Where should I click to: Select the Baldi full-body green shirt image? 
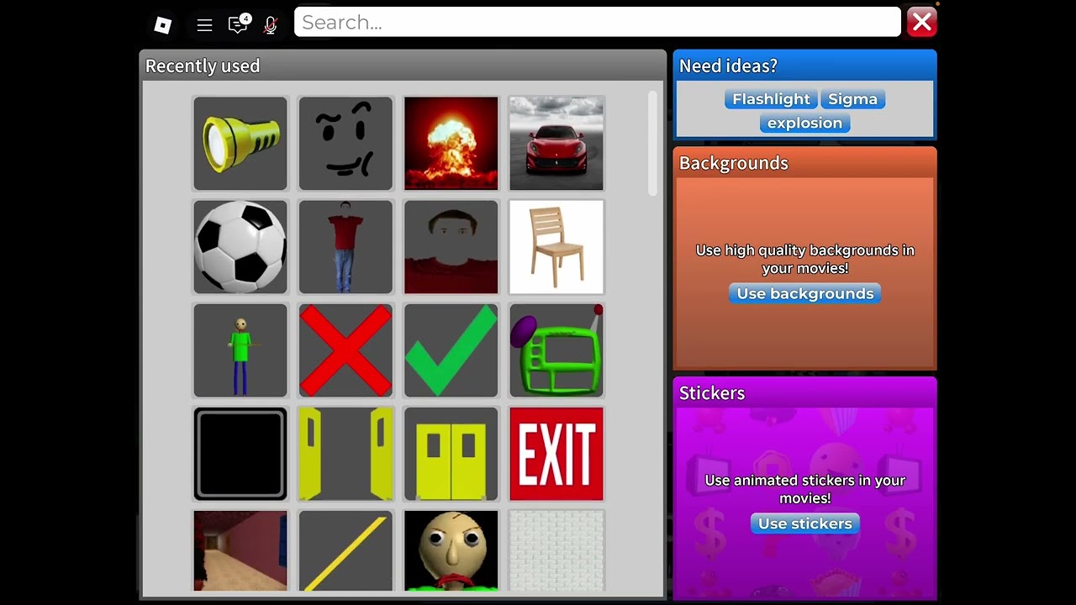coord(240,350)
